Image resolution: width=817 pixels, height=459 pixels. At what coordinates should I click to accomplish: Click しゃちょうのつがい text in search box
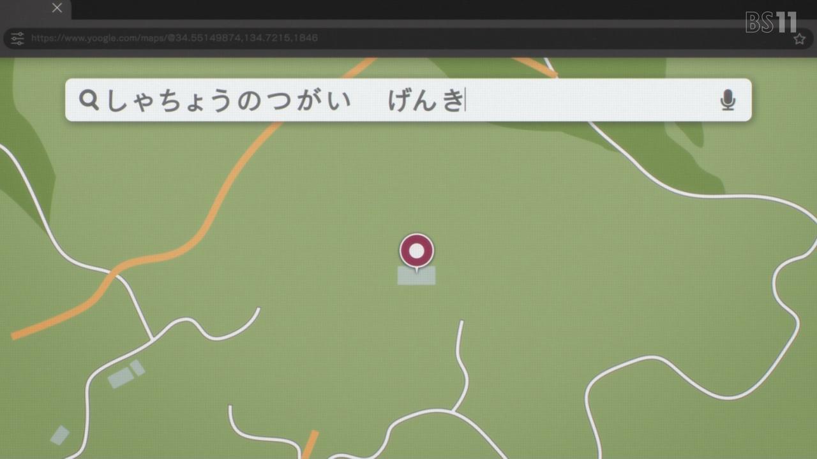click(x=229, y=101)
